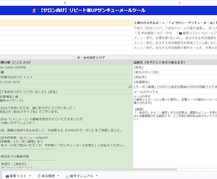The height and width of the screenshot is (179, 217).
Task: Select the staff name cell below the store name
Action: pyautogui.click(x=67, y=72)
